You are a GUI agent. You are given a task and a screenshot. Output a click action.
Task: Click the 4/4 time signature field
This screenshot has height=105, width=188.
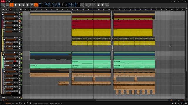48,6
